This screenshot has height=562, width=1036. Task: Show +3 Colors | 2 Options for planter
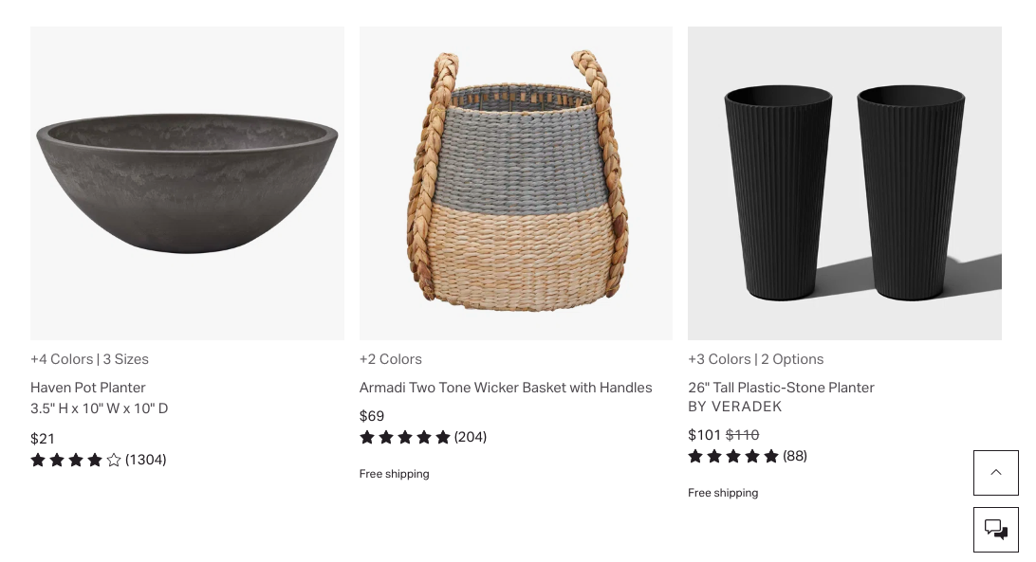755,359
